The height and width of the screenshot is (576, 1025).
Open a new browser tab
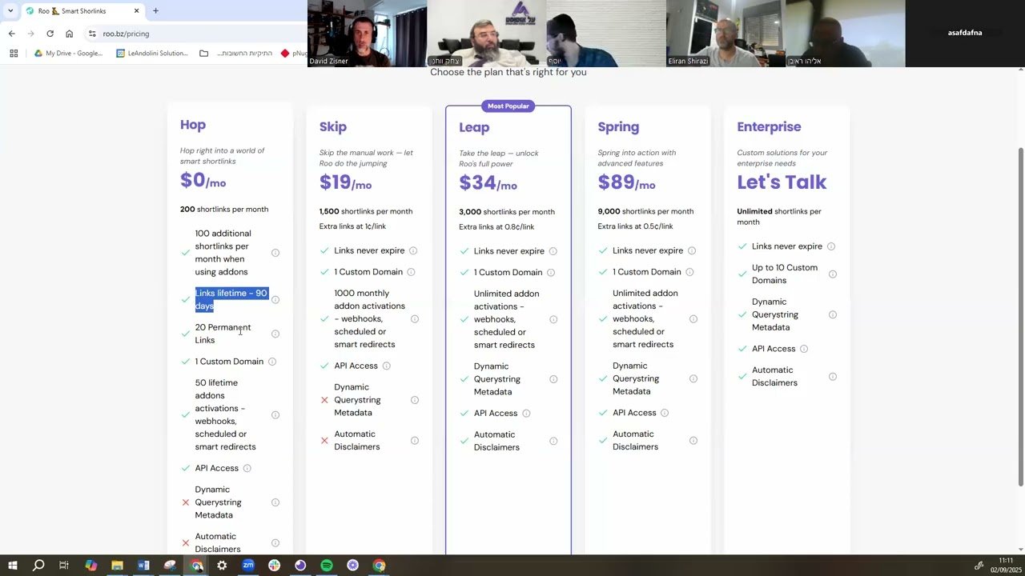155,11
